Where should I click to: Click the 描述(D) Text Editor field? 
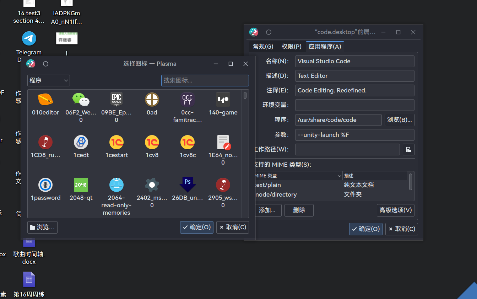pos(355,76)
